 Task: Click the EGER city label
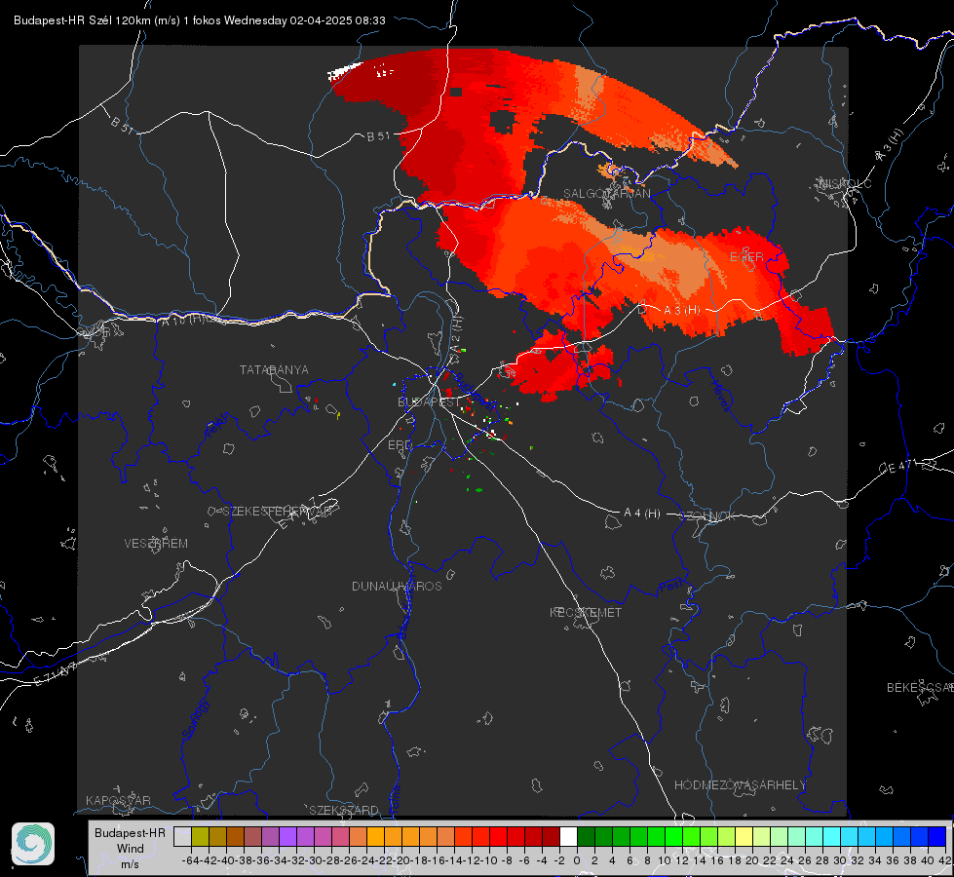click(746, 257)
